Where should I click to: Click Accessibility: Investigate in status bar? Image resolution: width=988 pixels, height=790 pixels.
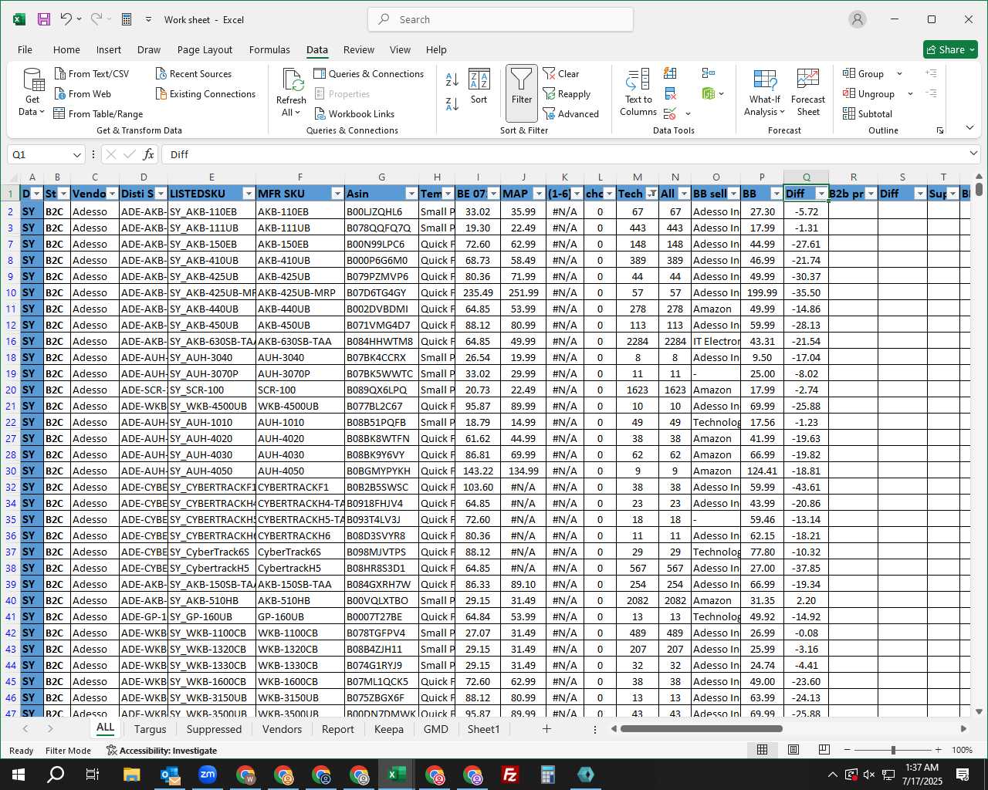tap(161, 750)
